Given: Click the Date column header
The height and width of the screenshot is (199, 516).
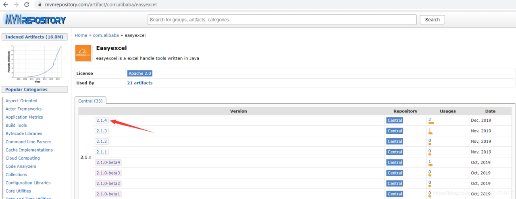Looking at the screenshot, I should point(491,111).
